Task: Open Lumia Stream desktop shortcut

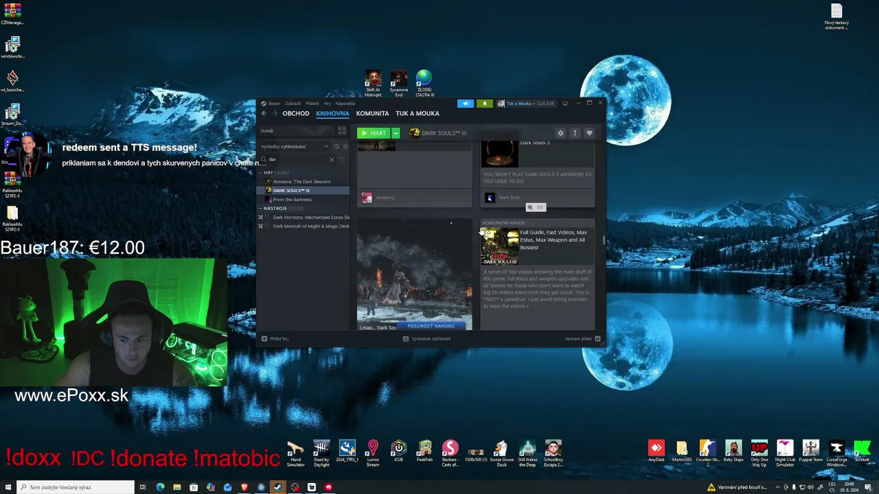Action: click(x=373, y=454)
